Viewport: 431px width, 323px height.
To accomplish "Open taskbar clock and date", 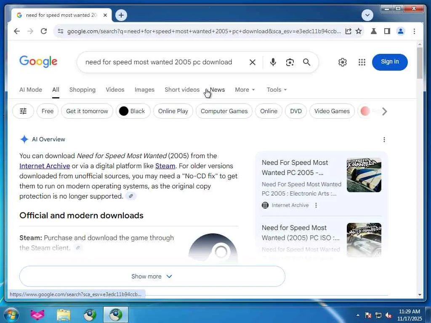I will [409, 315].
